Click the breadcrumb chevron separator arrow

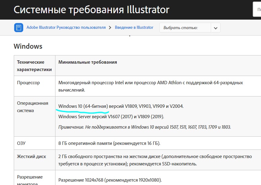click(110, 28)
